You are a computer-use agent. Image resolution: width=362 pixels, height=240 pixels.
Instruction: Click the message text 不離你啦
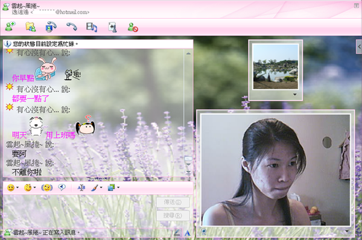click(x=27, y=172)
